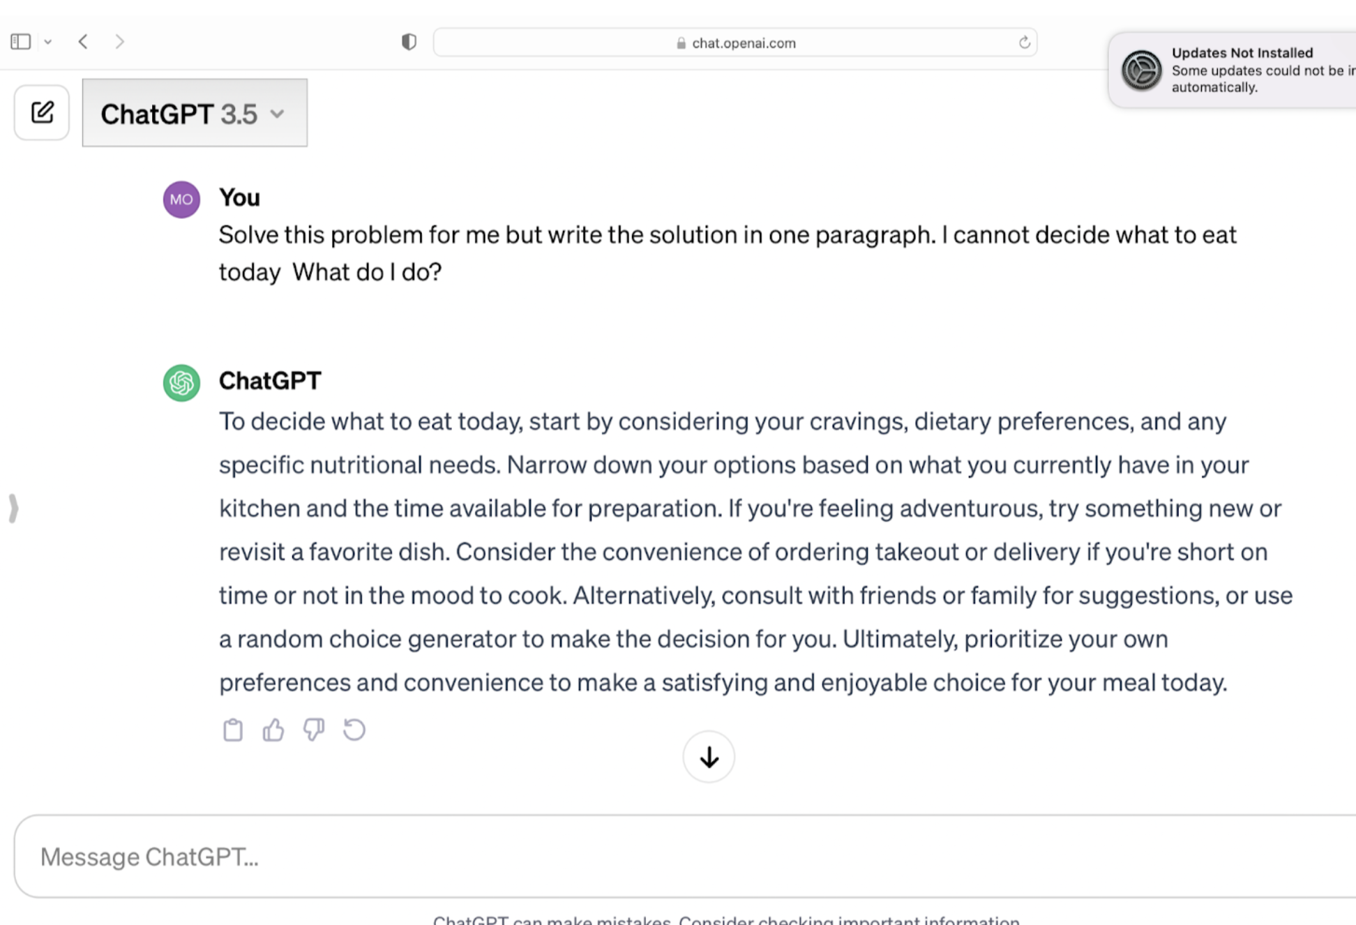Click the new chat compose icon
This screenshot has height=925, width=1356.
(x=42, y=112)
